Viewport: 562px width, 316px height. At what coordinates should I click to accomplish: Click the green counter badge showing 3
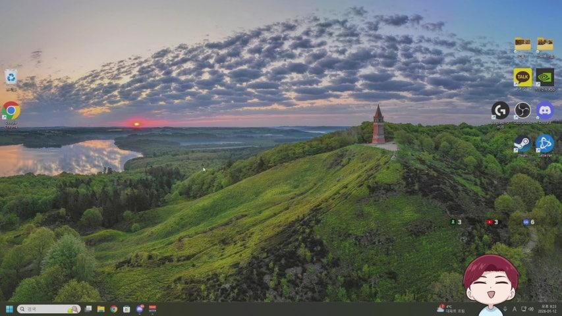point(456,222)
